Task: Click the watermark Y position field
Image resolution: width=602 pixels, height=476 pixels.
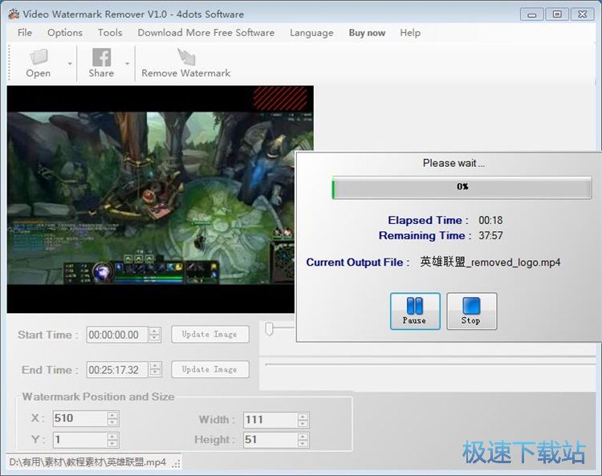Action: coord(79,440)
